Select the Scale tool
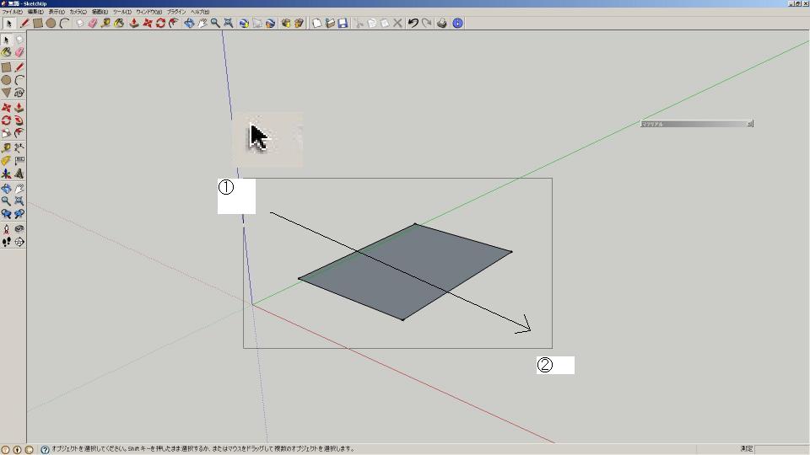810x455 pixels. coord(6,133)
